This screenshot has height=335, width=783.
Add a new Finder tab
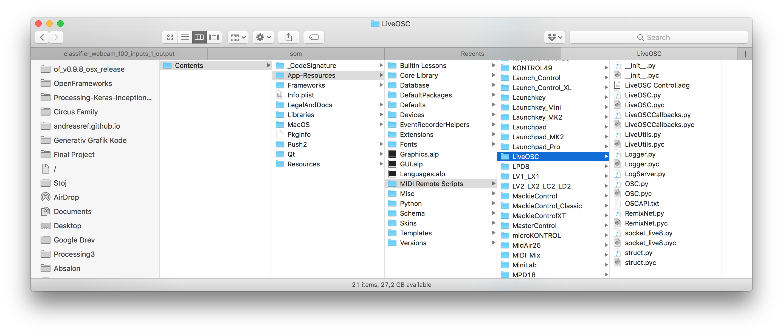coord(745,54)
